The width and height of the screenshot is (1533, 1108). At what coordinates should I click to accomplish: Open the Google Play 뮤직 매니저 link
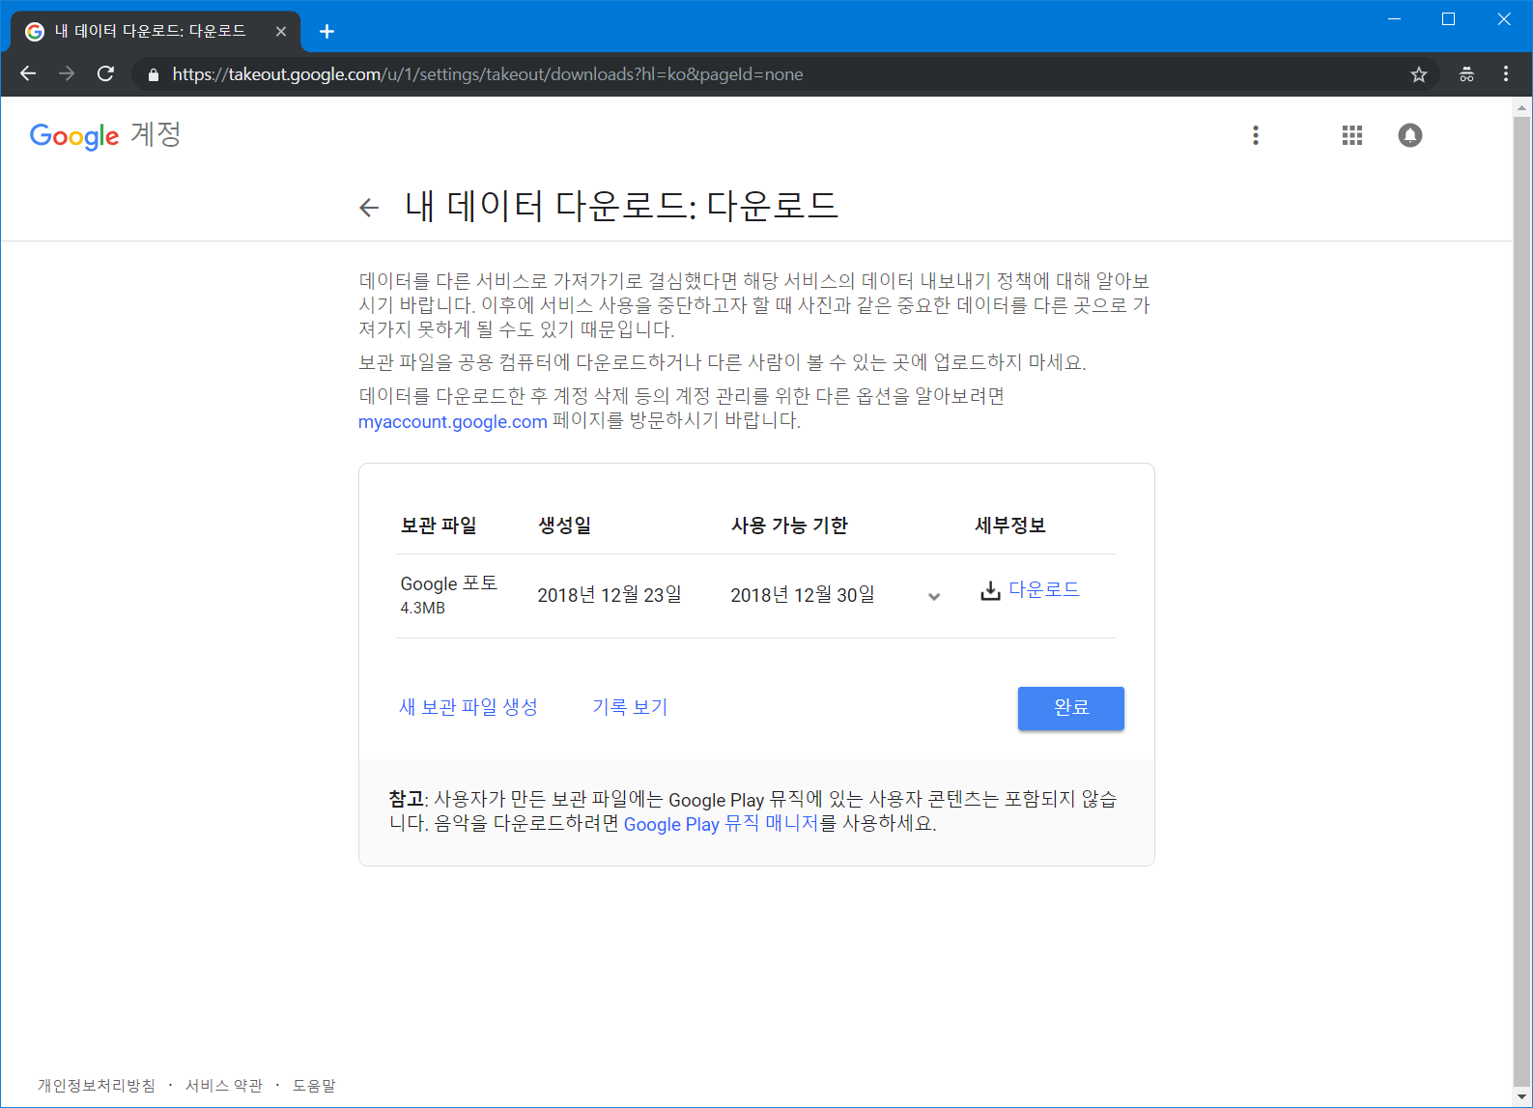tap(721, 824)
